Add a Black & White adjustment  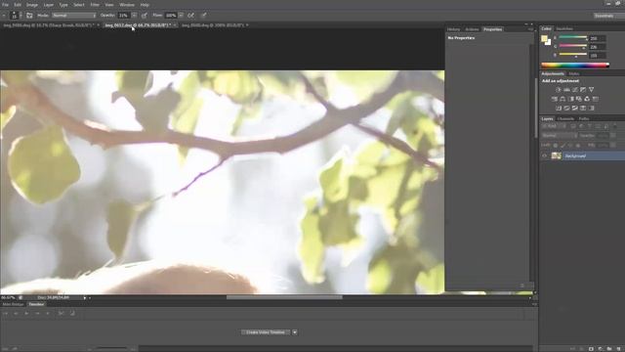click(570, 99)
